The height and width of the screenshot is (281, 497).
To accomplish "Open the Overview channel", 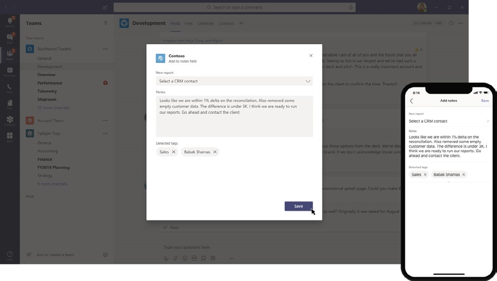I will [46, 74].
